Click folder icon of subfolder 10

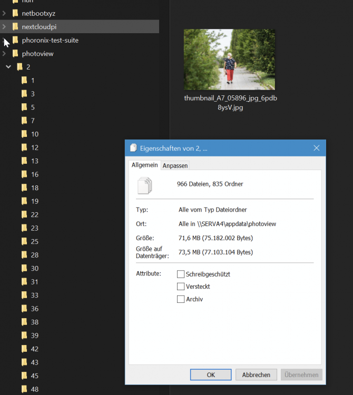(x=24, y=134)
